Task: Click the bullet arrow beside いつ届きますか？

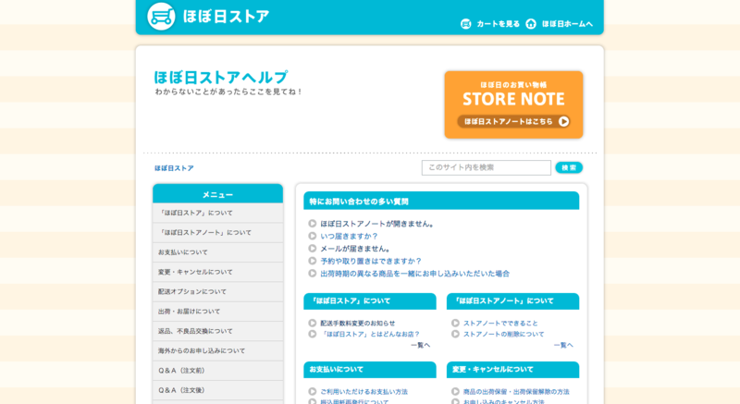Action: pos(313,236)
